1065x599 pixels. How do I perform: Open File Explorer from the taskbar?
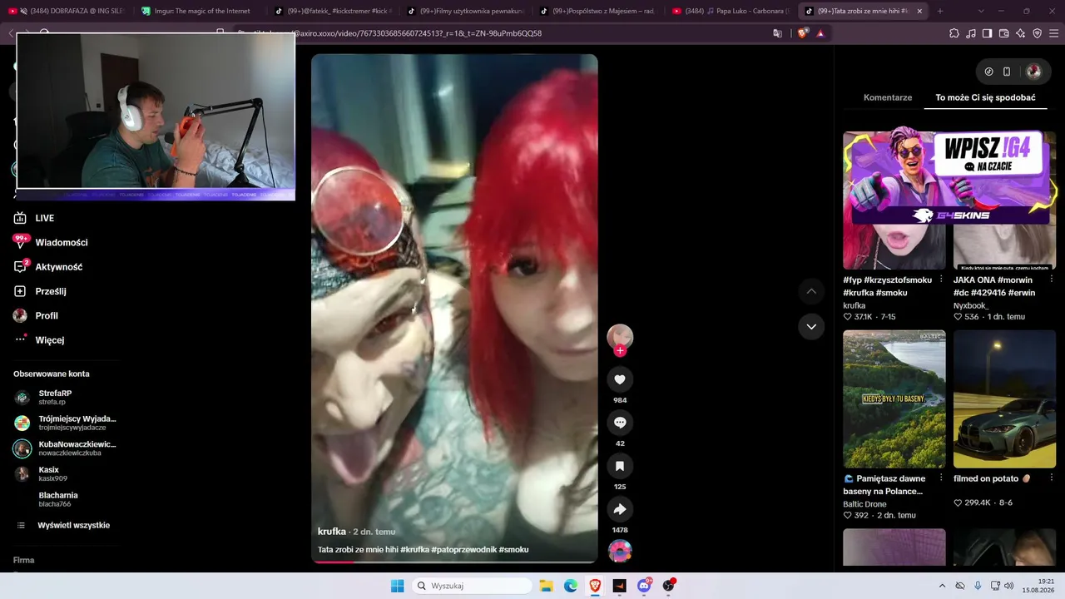[546, 586]
